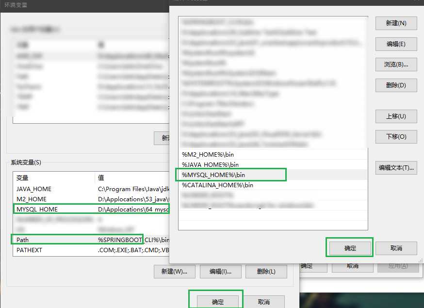Screen dimensions: 424x308
Task: Click 删除(L) under system variables
Action: [x=266, y=272]
